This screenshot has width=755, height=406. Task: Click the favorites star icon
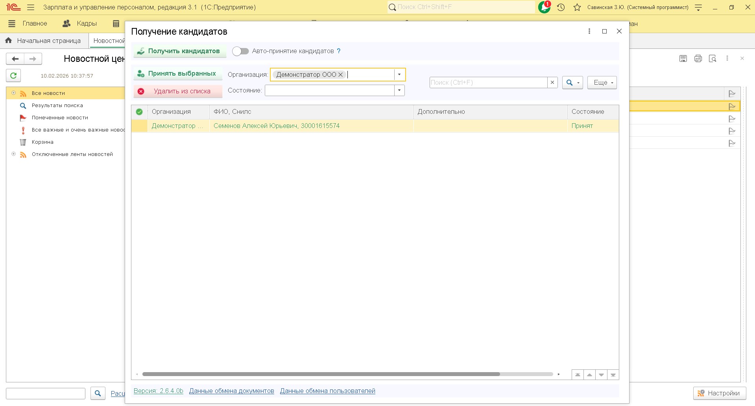coord(577,7)
